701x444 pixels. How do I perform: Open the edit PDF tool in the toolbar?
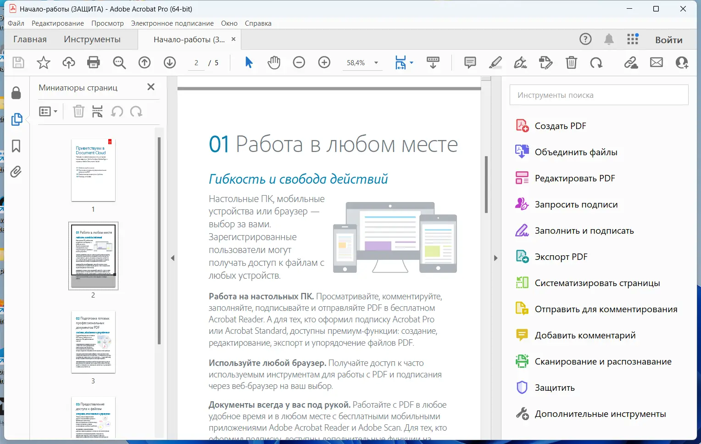pos(546,62)
